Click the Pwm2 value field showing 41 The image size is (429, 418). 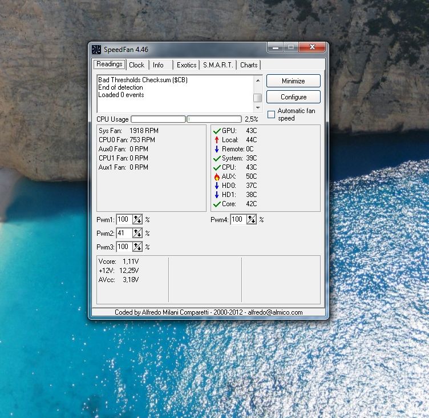pyautogui.click(x=124, y=233)
